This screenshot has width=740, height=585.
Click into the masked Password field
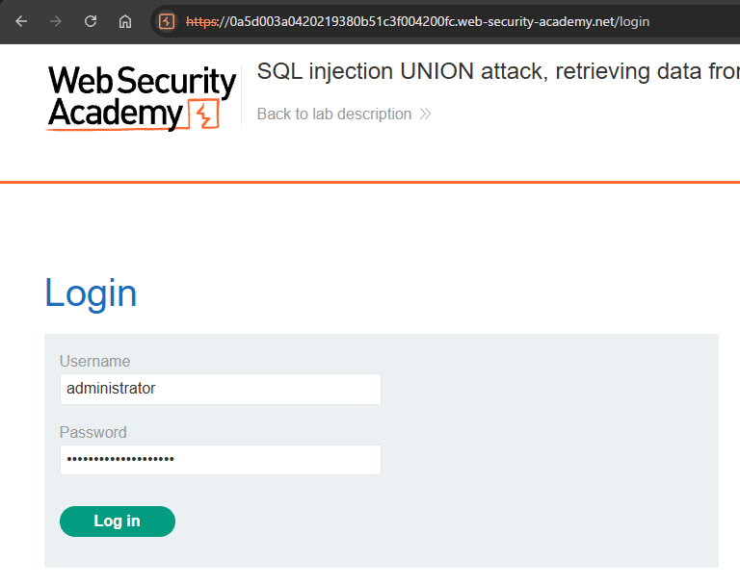click(220, 460)
